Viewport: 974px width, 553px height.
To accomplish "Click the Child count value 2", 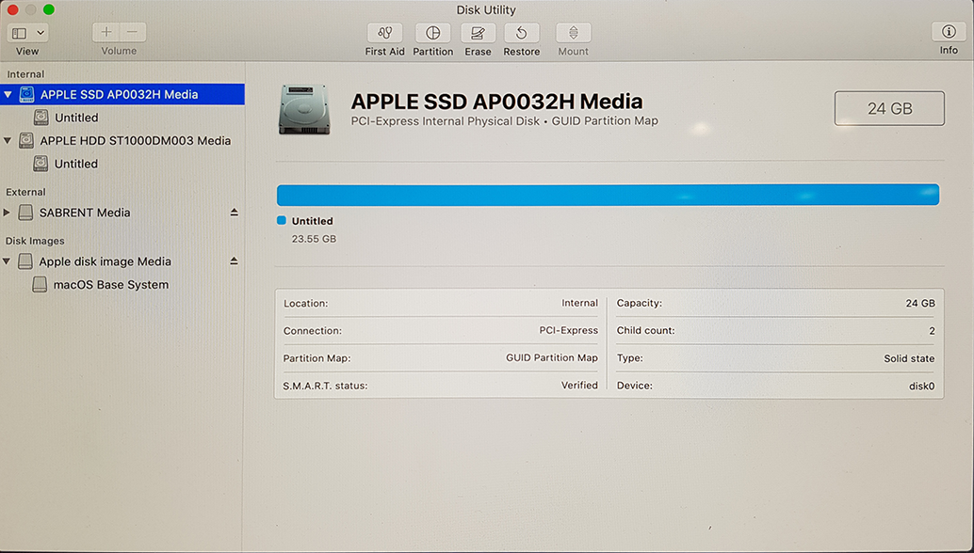I will click(932, 331).
